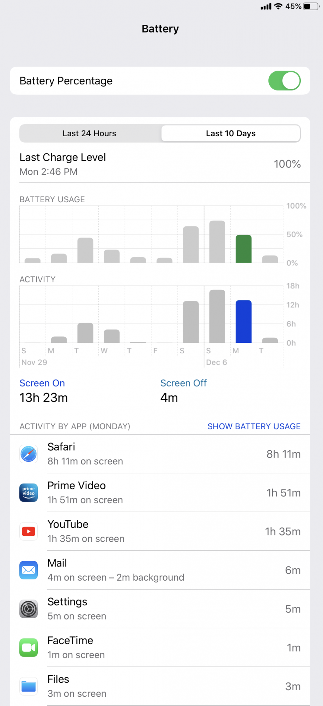
Task: Tap the Settings gear icon
Action: click(x=29, y=609)
